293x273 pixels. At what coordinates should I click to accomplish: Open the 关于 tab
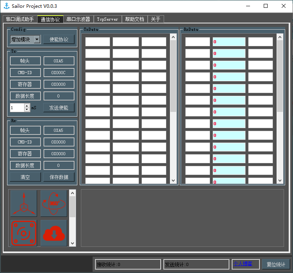155,19
